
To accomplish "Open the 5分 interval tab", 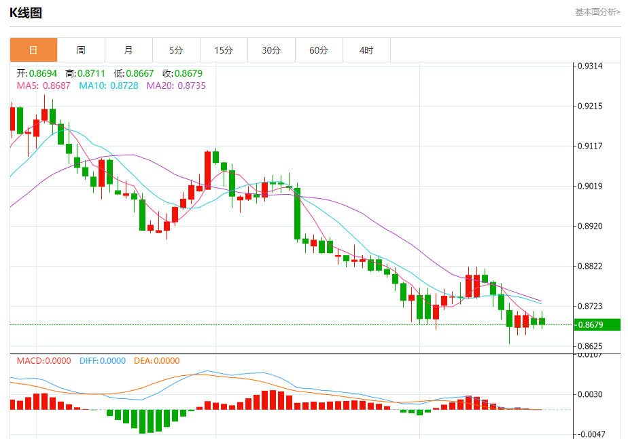I will click(x=176, y=50).
